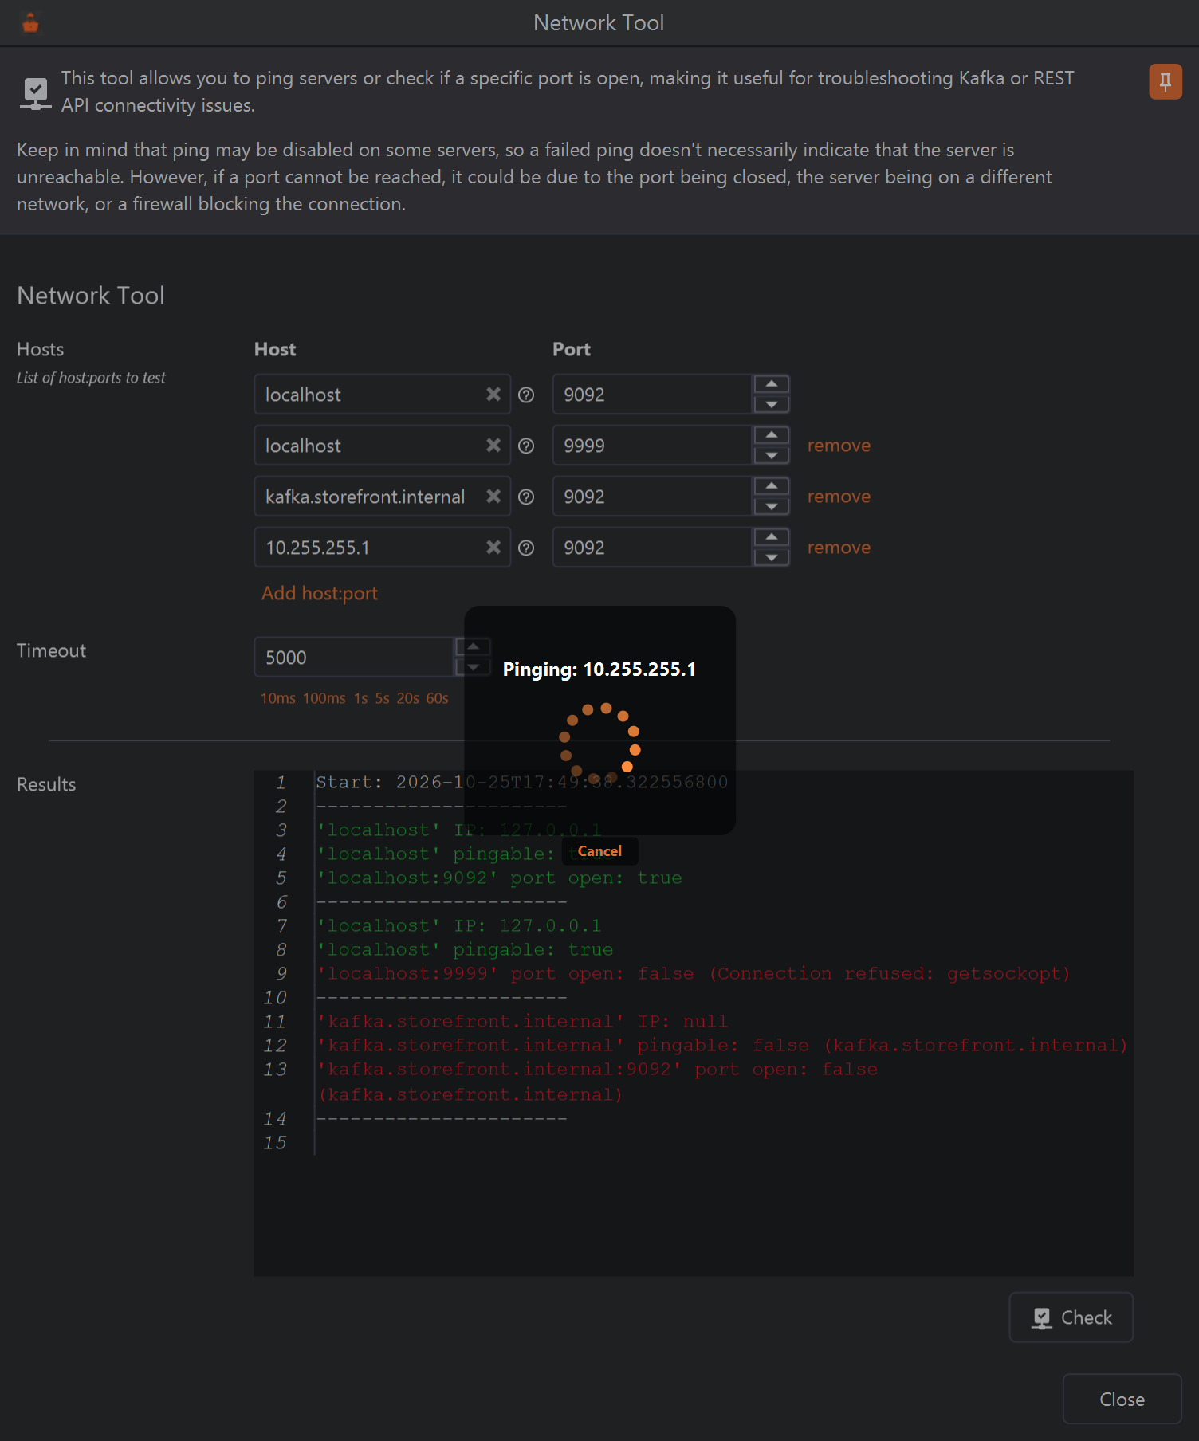The image size is (1199, 1441).
Task: Decrease port for kafka.storefront.internal
Action: click(x=771, y=506)
